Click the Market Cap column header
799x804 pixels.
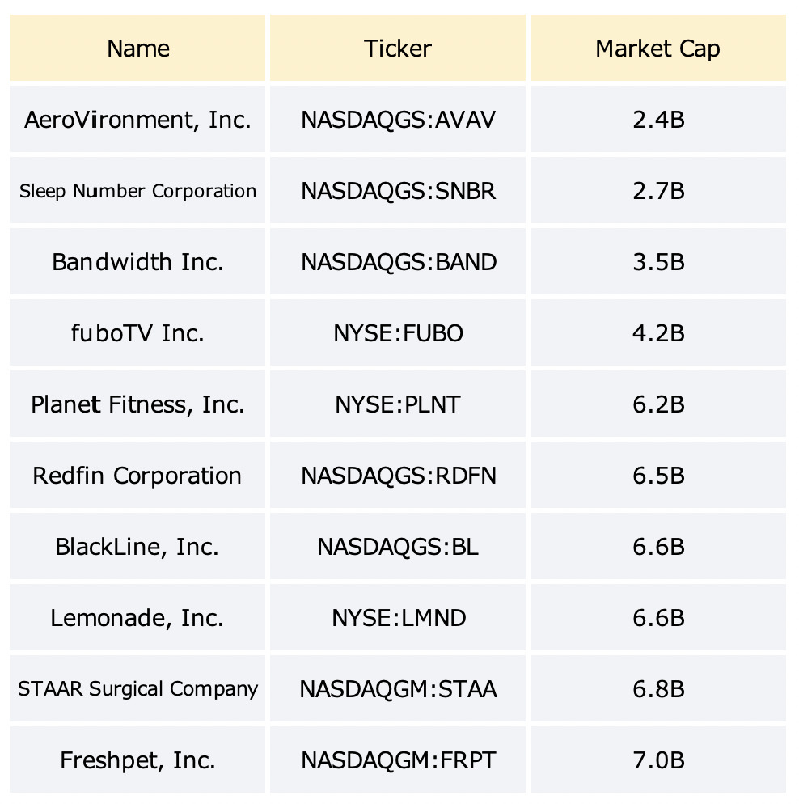coord(658,48)
